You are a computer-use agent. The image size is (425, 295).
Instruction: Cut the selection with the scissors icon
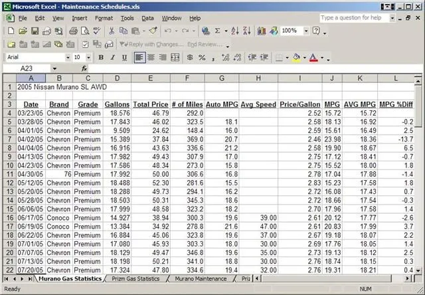(x=111, y=31)
